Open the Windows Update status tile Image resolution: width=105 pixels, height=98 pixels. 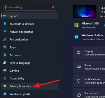89,37
